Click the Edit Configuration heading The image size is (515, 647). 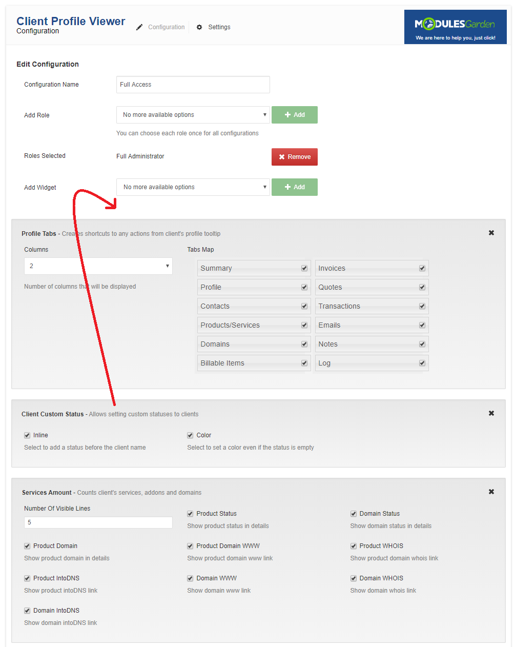48,64
